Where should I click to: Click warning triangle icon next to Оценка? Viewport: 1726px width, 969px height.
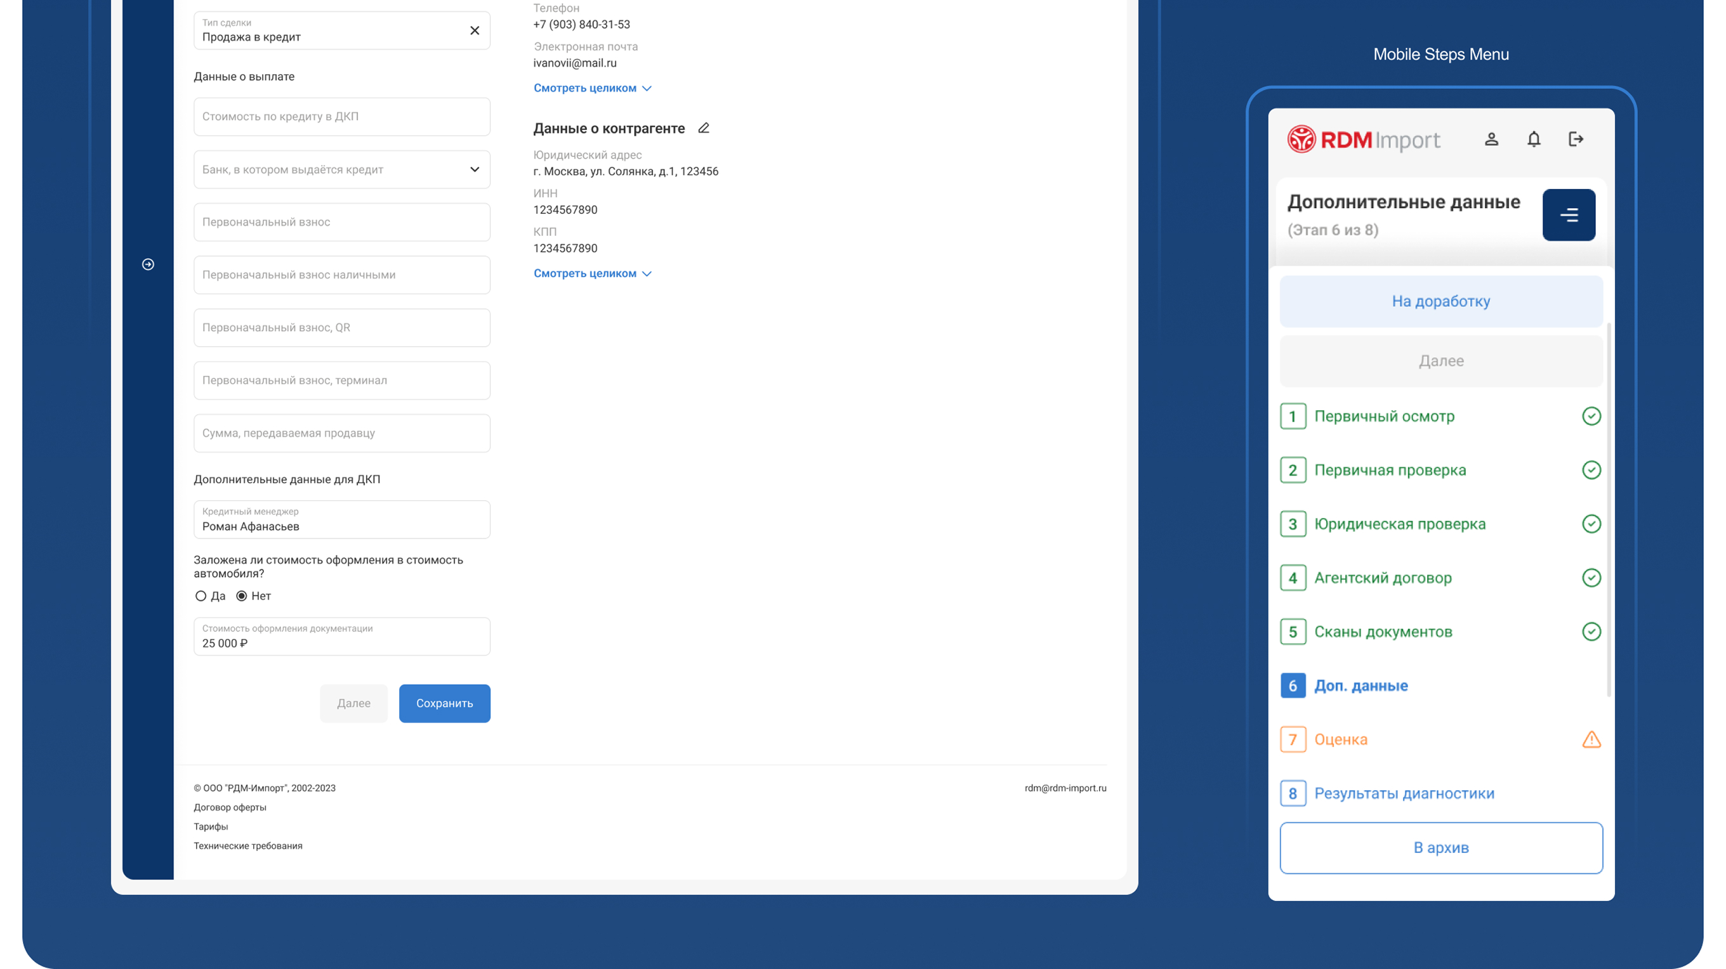pos(1591,739)
